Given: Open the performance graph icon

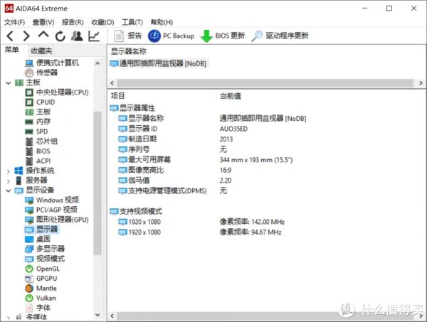Looking at the screenshot, I should (94, 36).
